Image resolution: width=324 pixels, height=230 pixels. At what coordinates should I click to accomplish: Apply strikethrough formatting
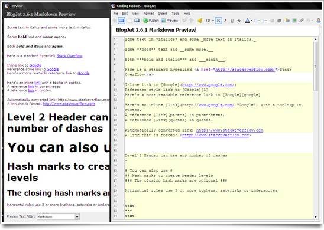click(x=239, y=21)
